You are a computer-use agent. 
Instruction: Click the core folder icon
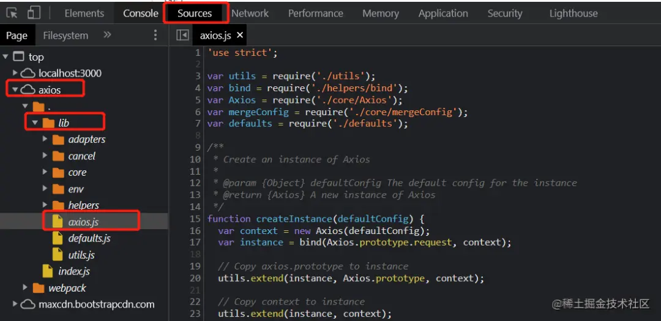[58, 173]
